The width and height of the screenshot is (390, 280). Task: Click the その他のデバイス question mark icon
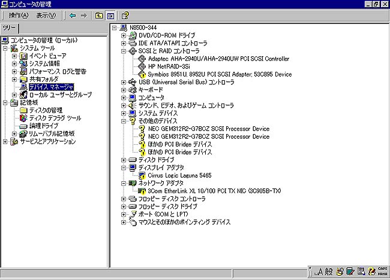[133, 121]
